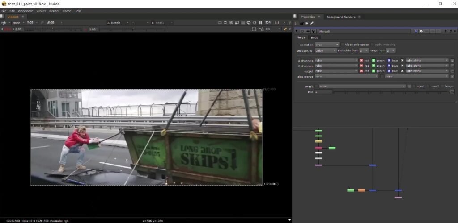The width and height of the screenshot is (458, 223).
Task: Open the rgb channel set dropdown in viewer
Action: coord(5,22)
